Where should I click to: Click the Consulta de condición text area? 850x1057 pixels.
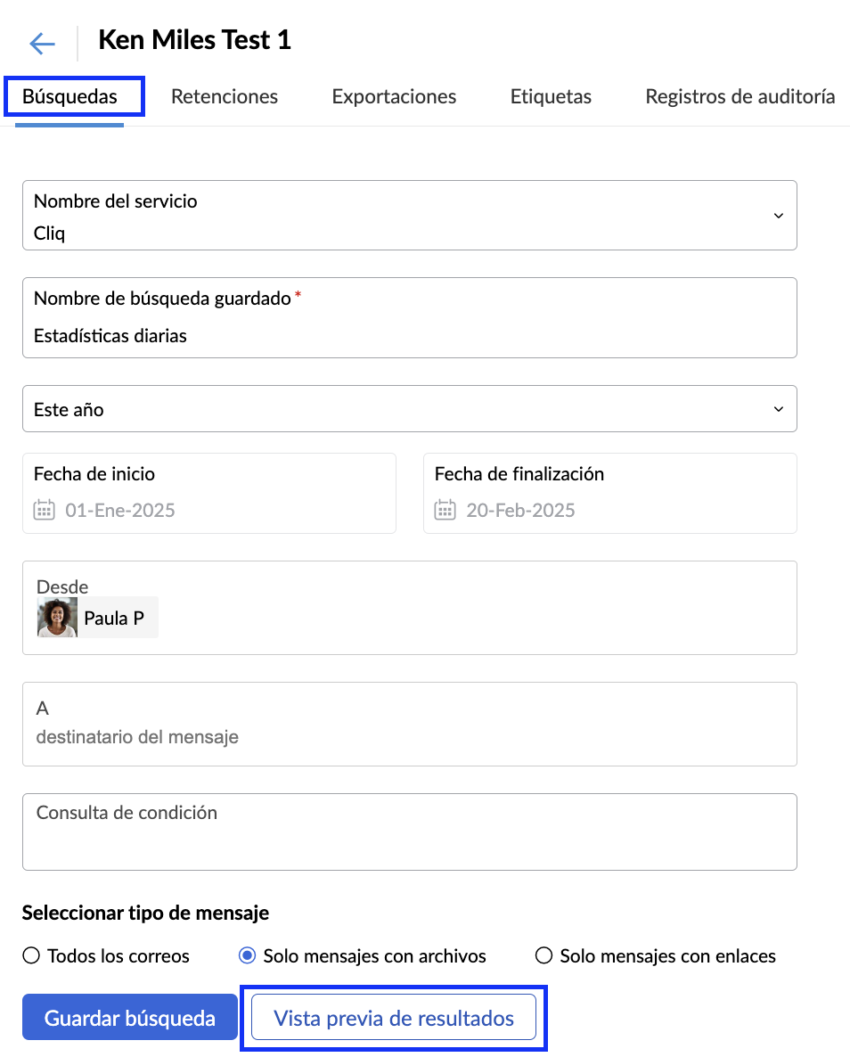[x=410, y=832]
